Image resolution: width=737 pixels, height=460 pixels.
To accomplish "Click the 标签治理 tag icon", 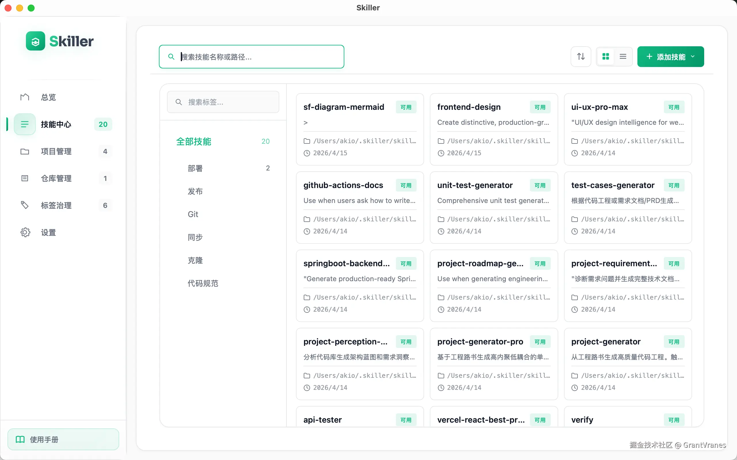I will click(25, 205).
